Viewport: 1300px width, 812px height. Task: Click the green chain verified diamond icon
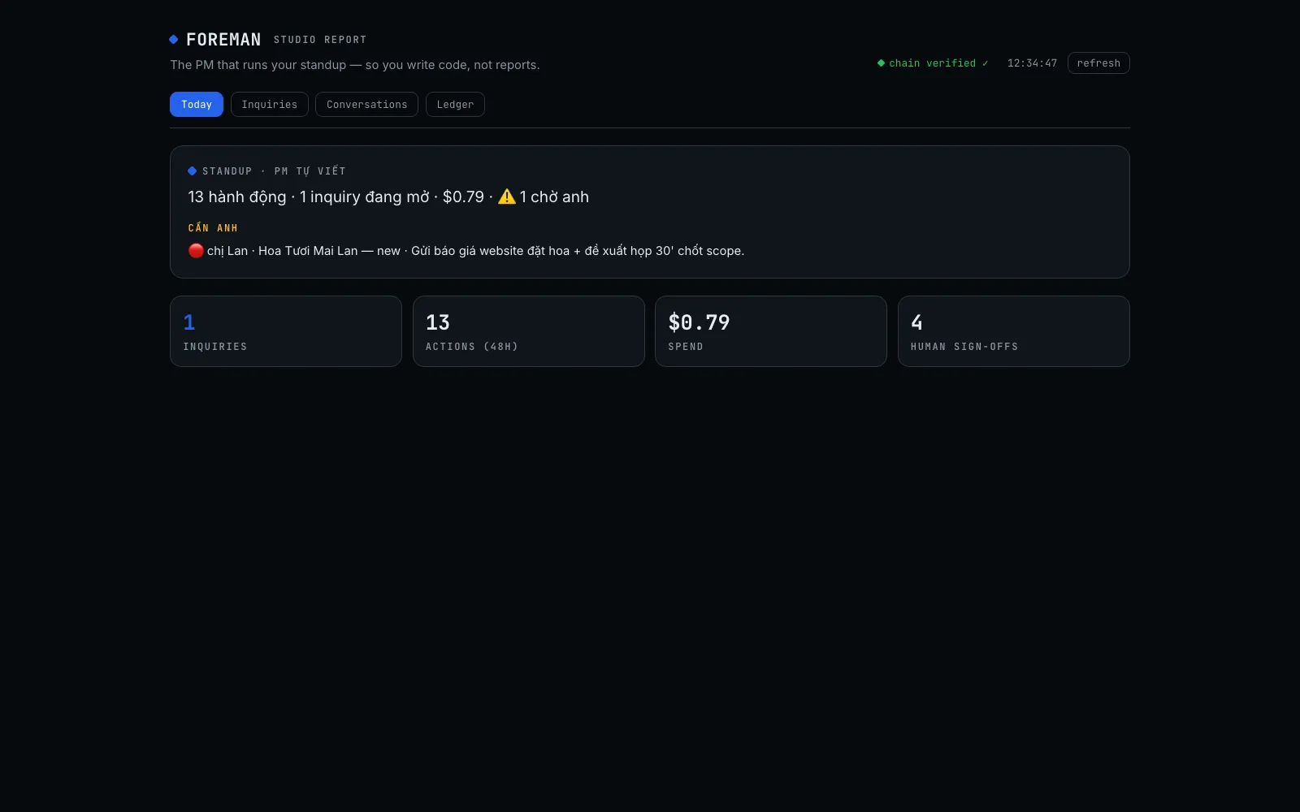click(x=881, y=63)
